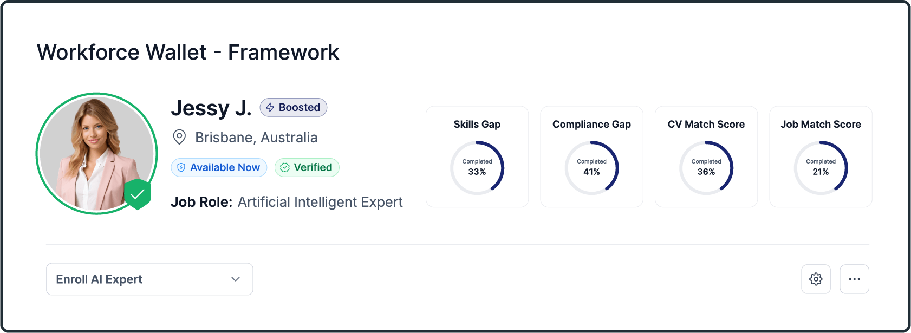Image resolution: width=911 pixels, height=333 pixels.
Task: Open more options three-dot menu
Action: [854, 279]
